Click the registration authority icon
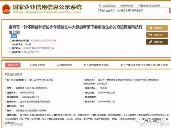Viewport: 171px width, 128px height. [10, 48]
